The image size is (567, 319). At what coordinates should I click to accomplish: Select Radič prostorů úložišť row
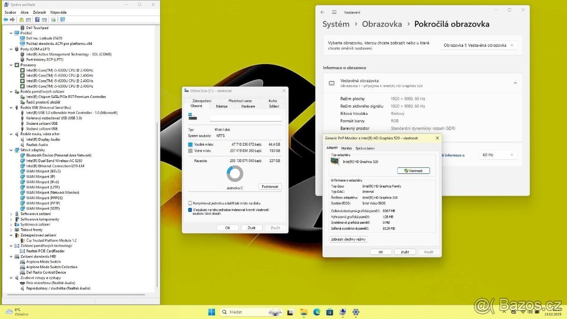pyautogui.click(x=43, y=102)
